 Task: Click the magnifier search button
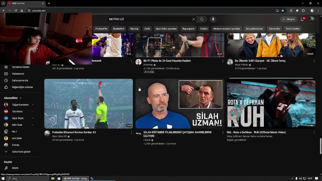coord(202,19)
